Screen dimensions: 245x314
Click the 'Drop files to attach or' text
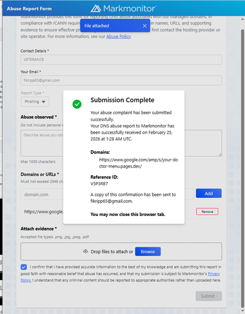point(112,252)
